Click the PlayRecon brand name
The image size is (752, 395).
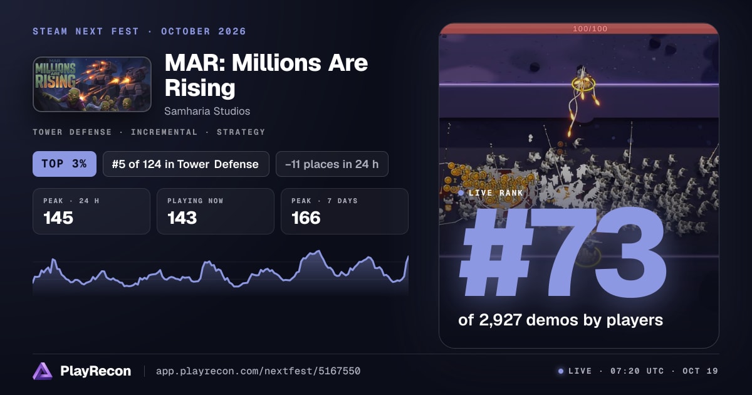[96, 371]
